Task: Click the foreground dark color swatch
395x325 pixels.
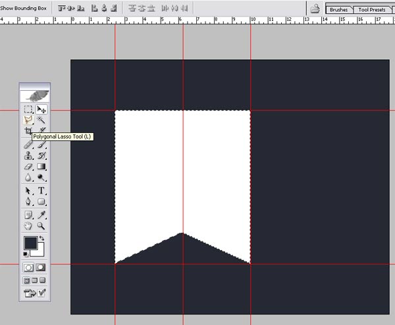Action: pyautogui.click(x=30, y=243)
